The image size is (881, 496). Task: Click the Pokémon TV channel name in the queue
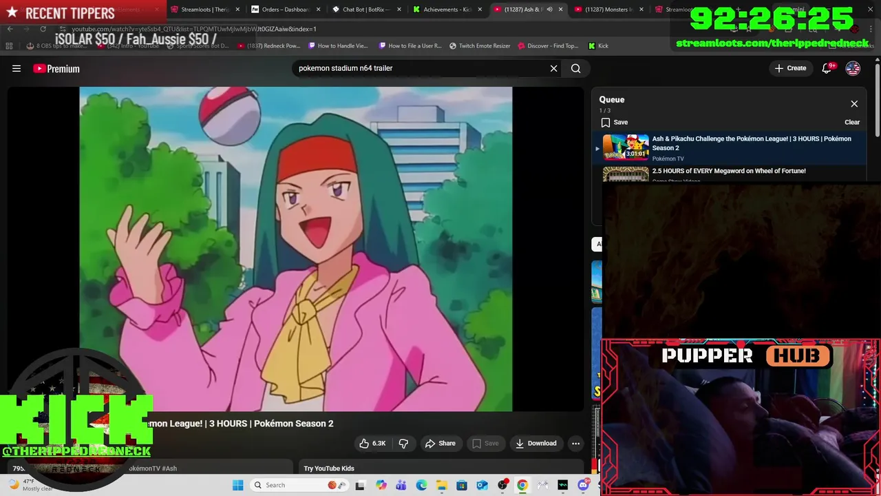668,158
